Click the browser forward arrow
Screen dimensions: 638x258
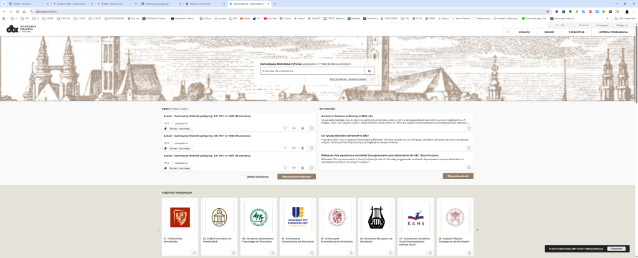pos(11,12)
